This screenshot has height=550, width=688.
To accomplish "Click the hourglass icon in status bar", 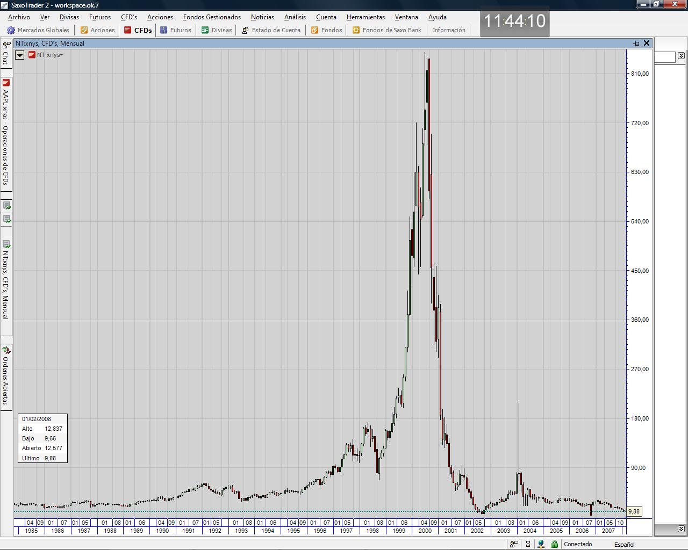I will (528, 544).
